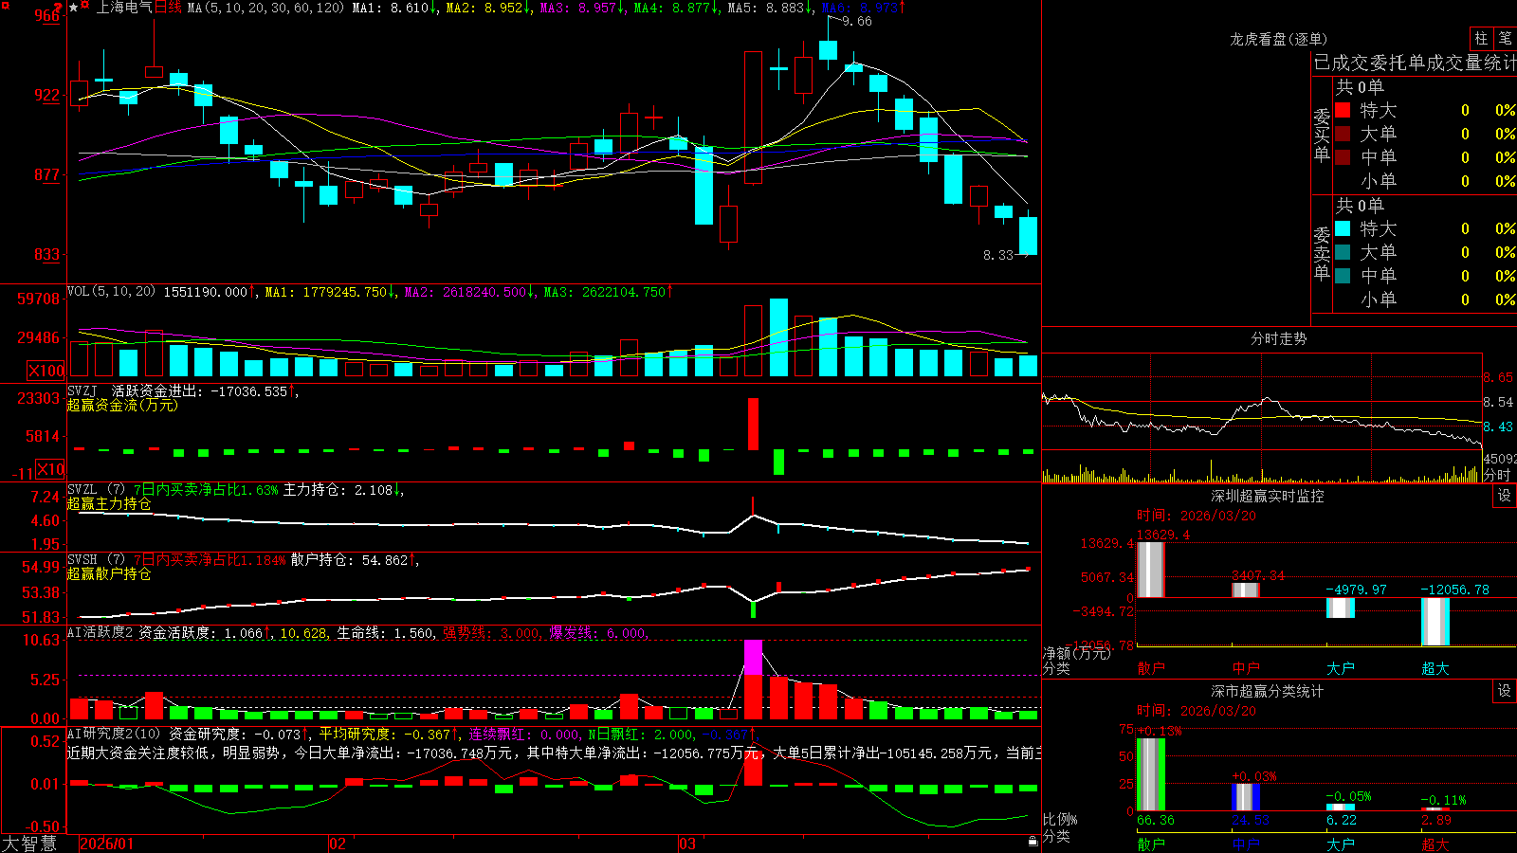
Task: Switch to 柱 bar view
Action: 1481,39
